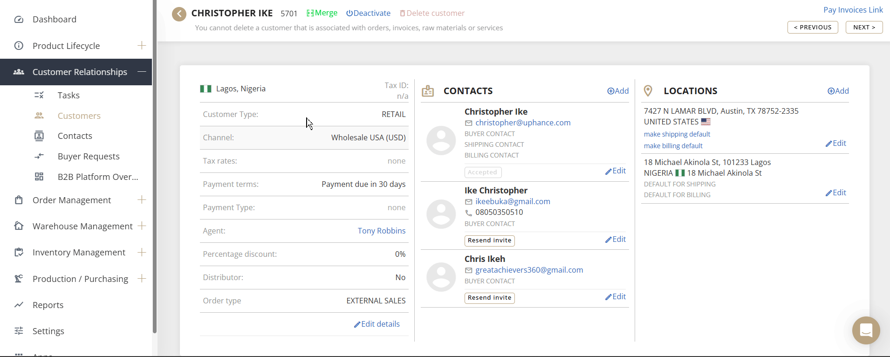
Task: Add a new location
Action: click(838, 91)
